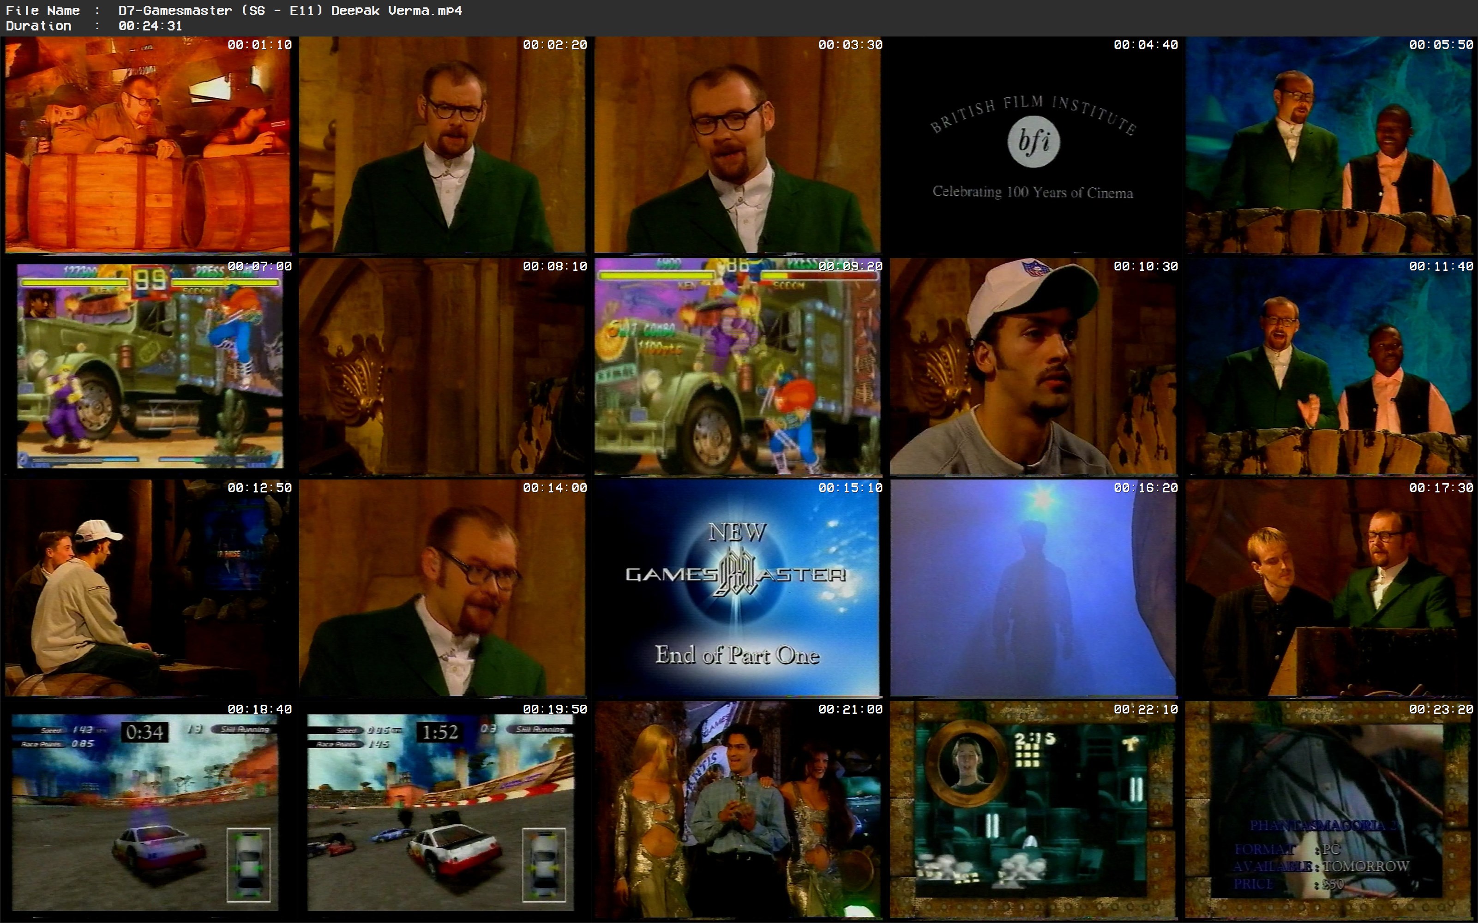Click the 00:14:00 presenter side-glance frame
This screenshot has width=1478, height=923.
click(x=443, y=588)
